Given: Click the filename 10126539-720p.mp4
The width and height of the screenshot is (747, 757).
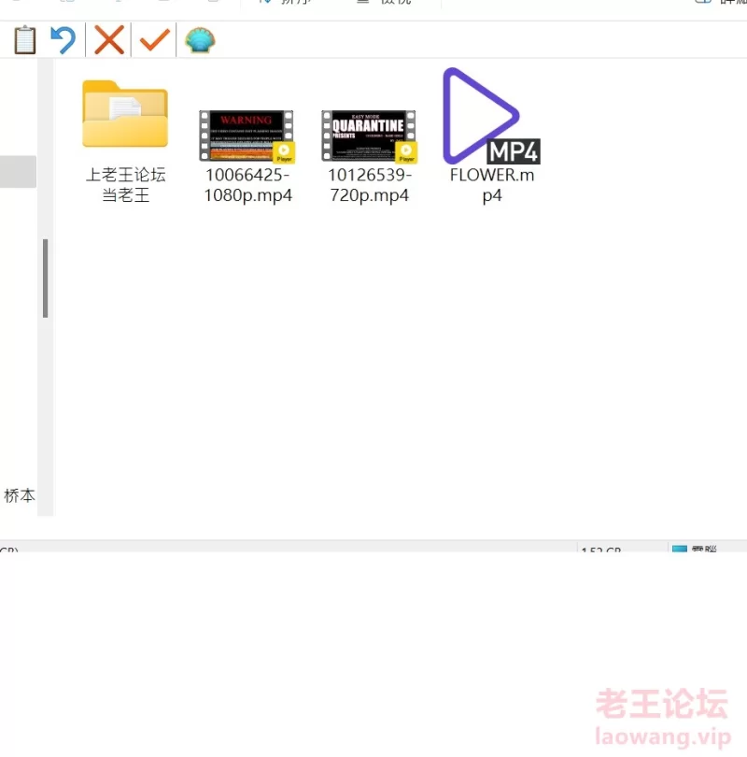Looking at the screenshot, I should click(370, 185).
